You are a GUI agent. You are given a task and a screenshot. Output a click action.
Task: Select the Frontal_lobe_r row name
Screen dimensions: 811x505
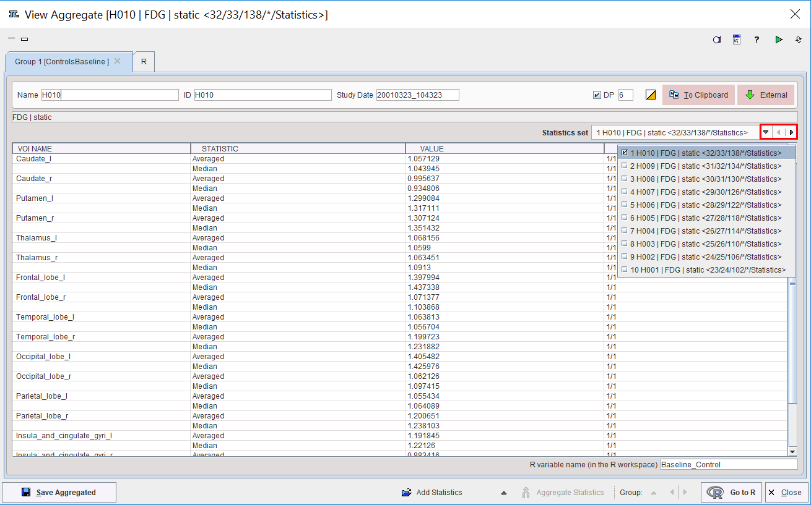click(102, 297)
